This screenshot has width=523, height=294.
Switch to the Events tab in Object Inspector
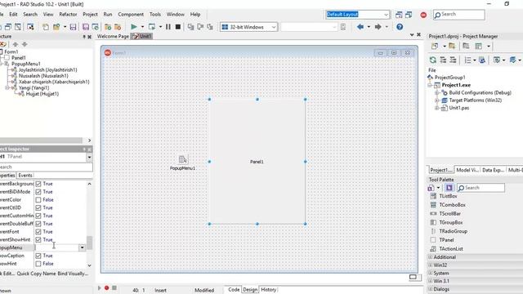[x=25, y=175]
